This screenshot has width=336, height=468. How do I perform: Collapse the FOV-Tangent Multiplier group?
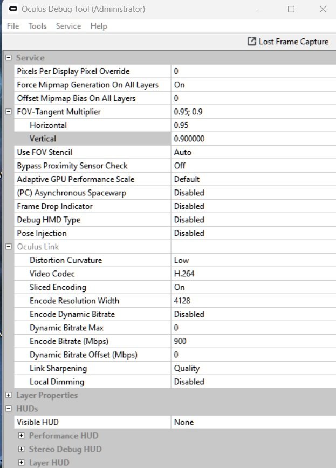pyautogui.click(x=9, y=112)
